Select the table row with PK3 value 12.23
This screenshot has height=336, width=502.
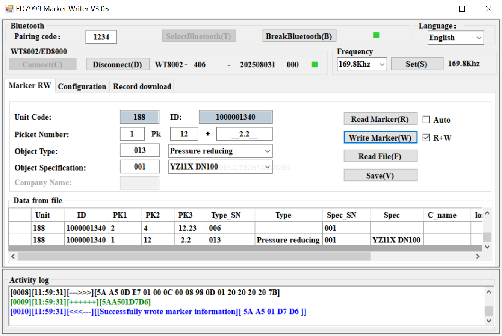(188, 228)
